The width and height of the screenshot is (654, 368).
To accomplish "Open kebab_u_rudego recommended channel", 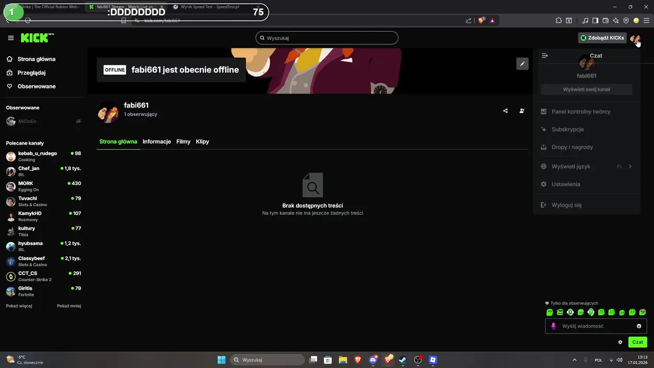I will pos(43,156).
